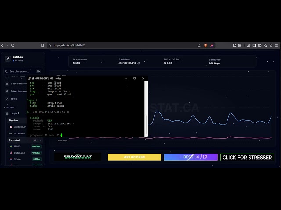Click the megaphone icon beside Advertisement
The height and width of the screenshot is (210, 281).
(7, 91)
